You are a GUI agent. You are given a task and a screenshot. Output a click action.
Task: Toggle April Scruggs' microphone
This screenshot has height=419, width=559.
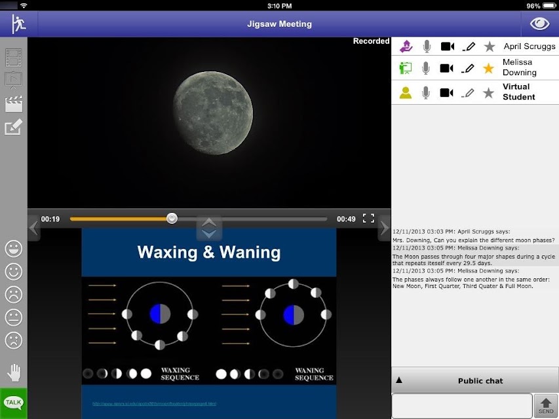pyautogui.click(x=427, y=46)
